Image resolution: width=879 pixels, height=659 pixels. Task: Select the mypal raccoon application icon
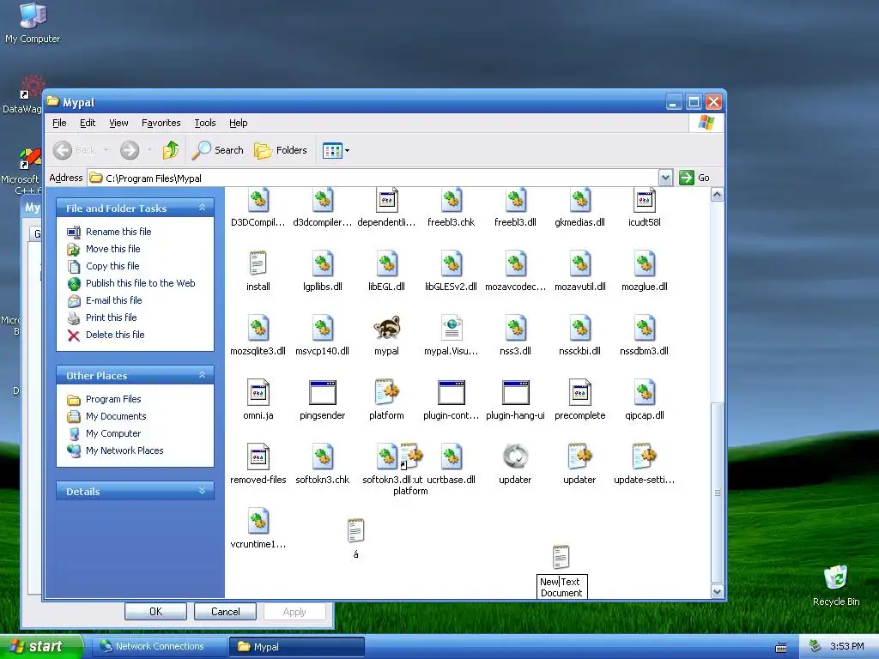[386, 329]
